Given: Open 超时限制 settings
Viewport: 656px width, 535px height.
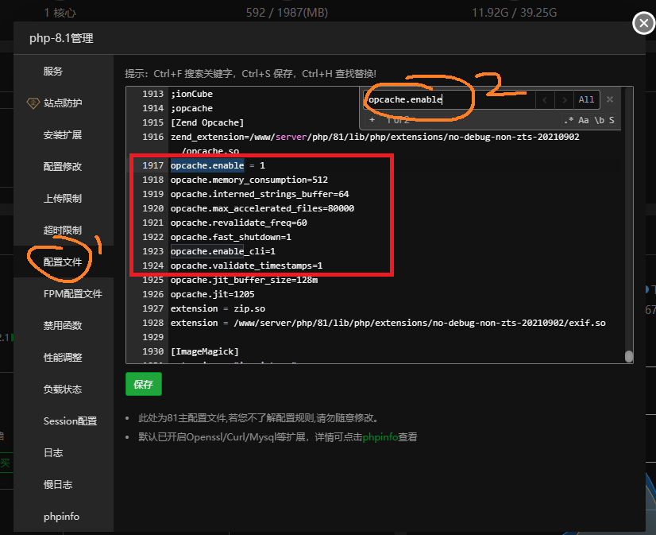Looking at the screenshot, I should 63,231.
